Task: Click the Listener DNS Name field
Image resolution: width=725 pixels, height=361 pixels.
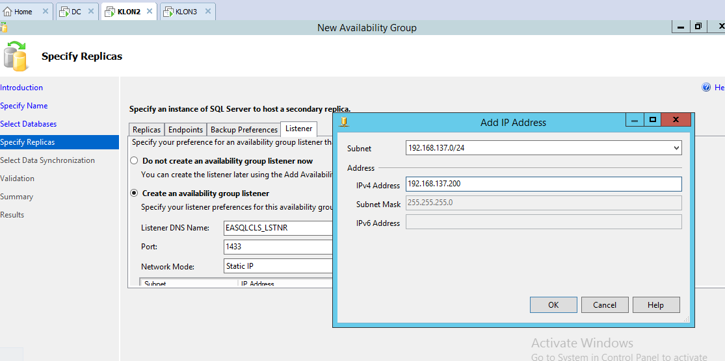Action: [278, 229]
